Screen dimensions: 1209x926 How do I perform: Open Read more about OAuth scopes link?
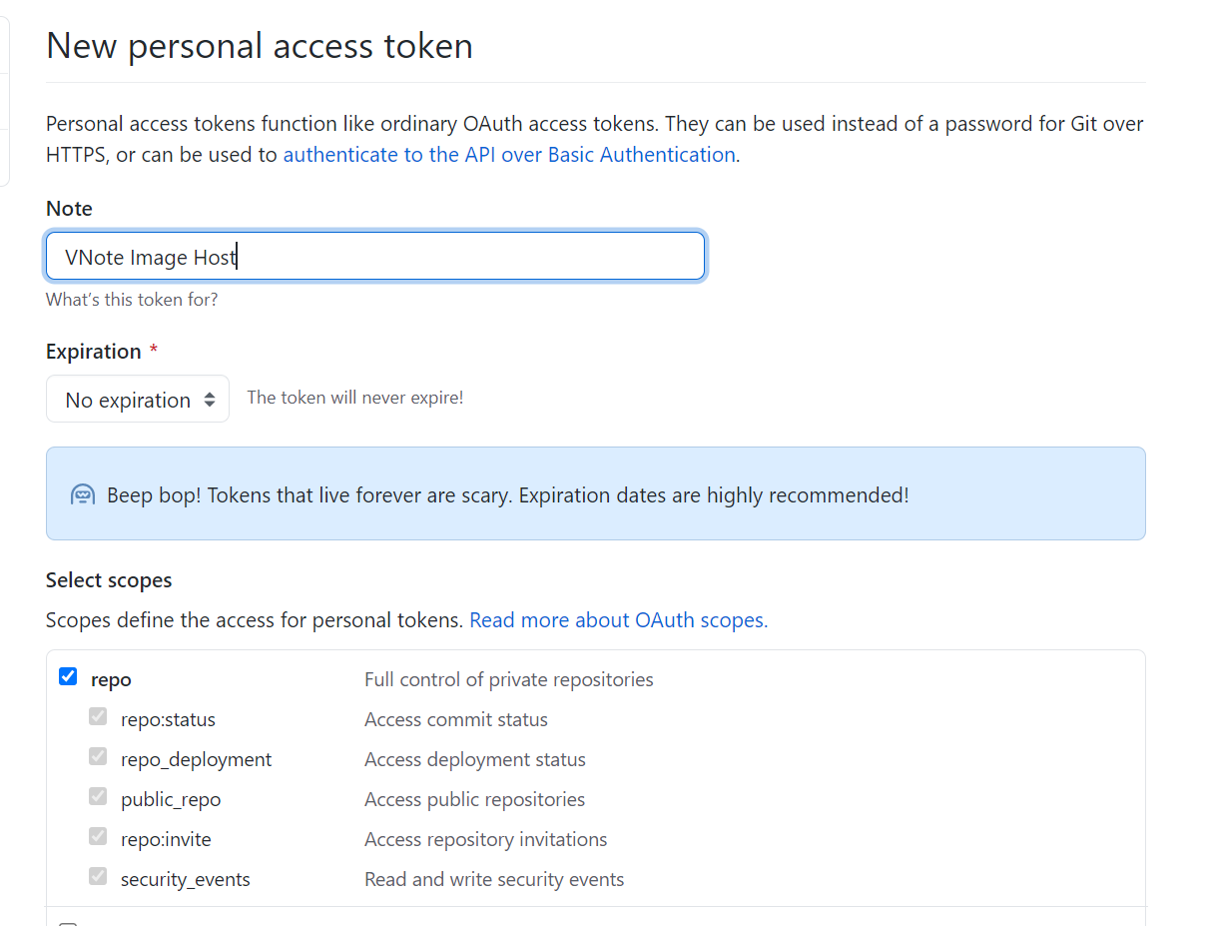click(619, 620)
